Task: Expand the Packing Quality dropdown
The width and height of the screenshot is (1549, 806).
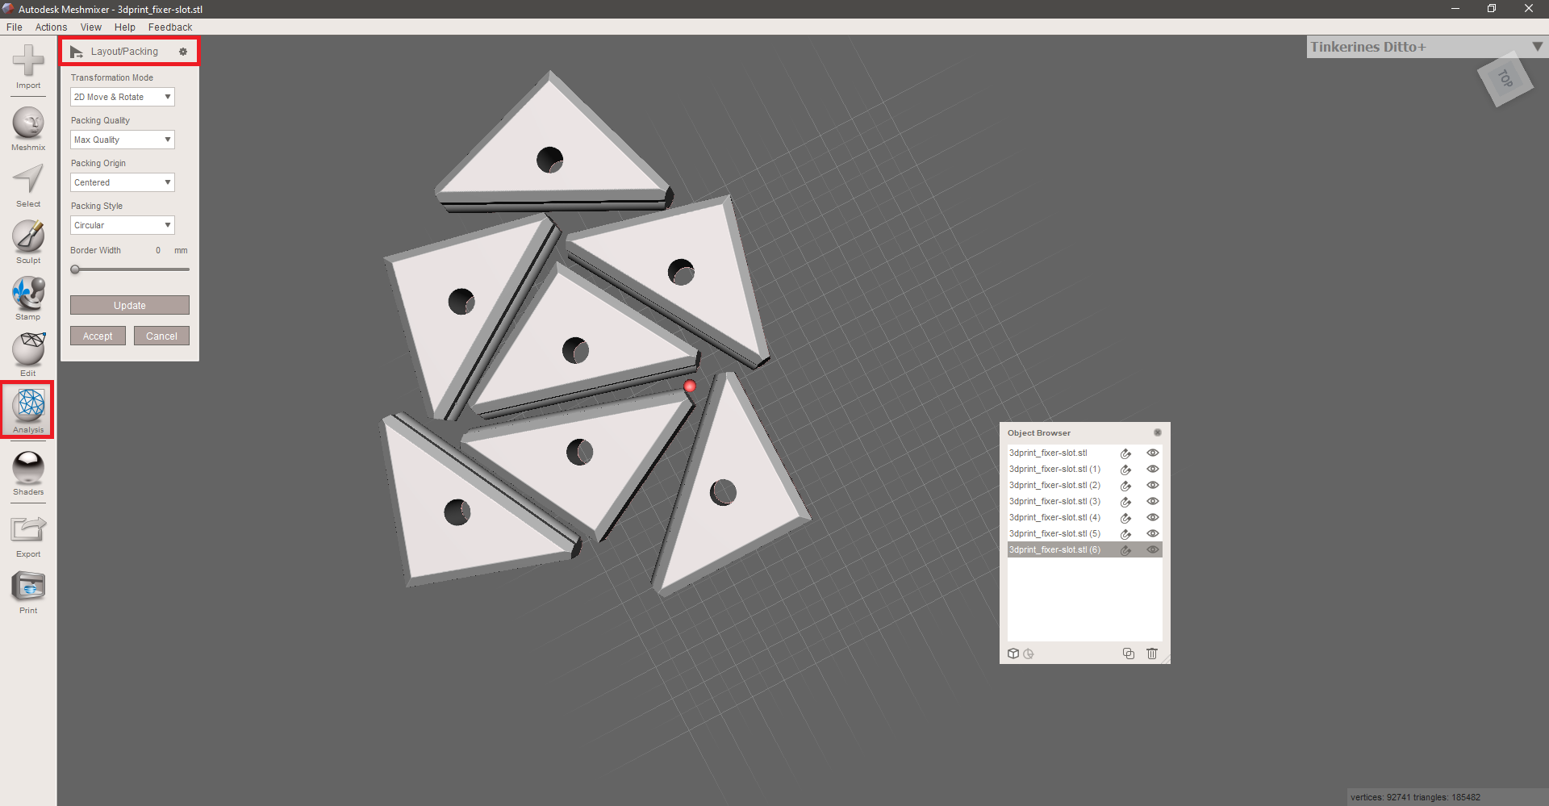Action: click(x=123, y=140)
